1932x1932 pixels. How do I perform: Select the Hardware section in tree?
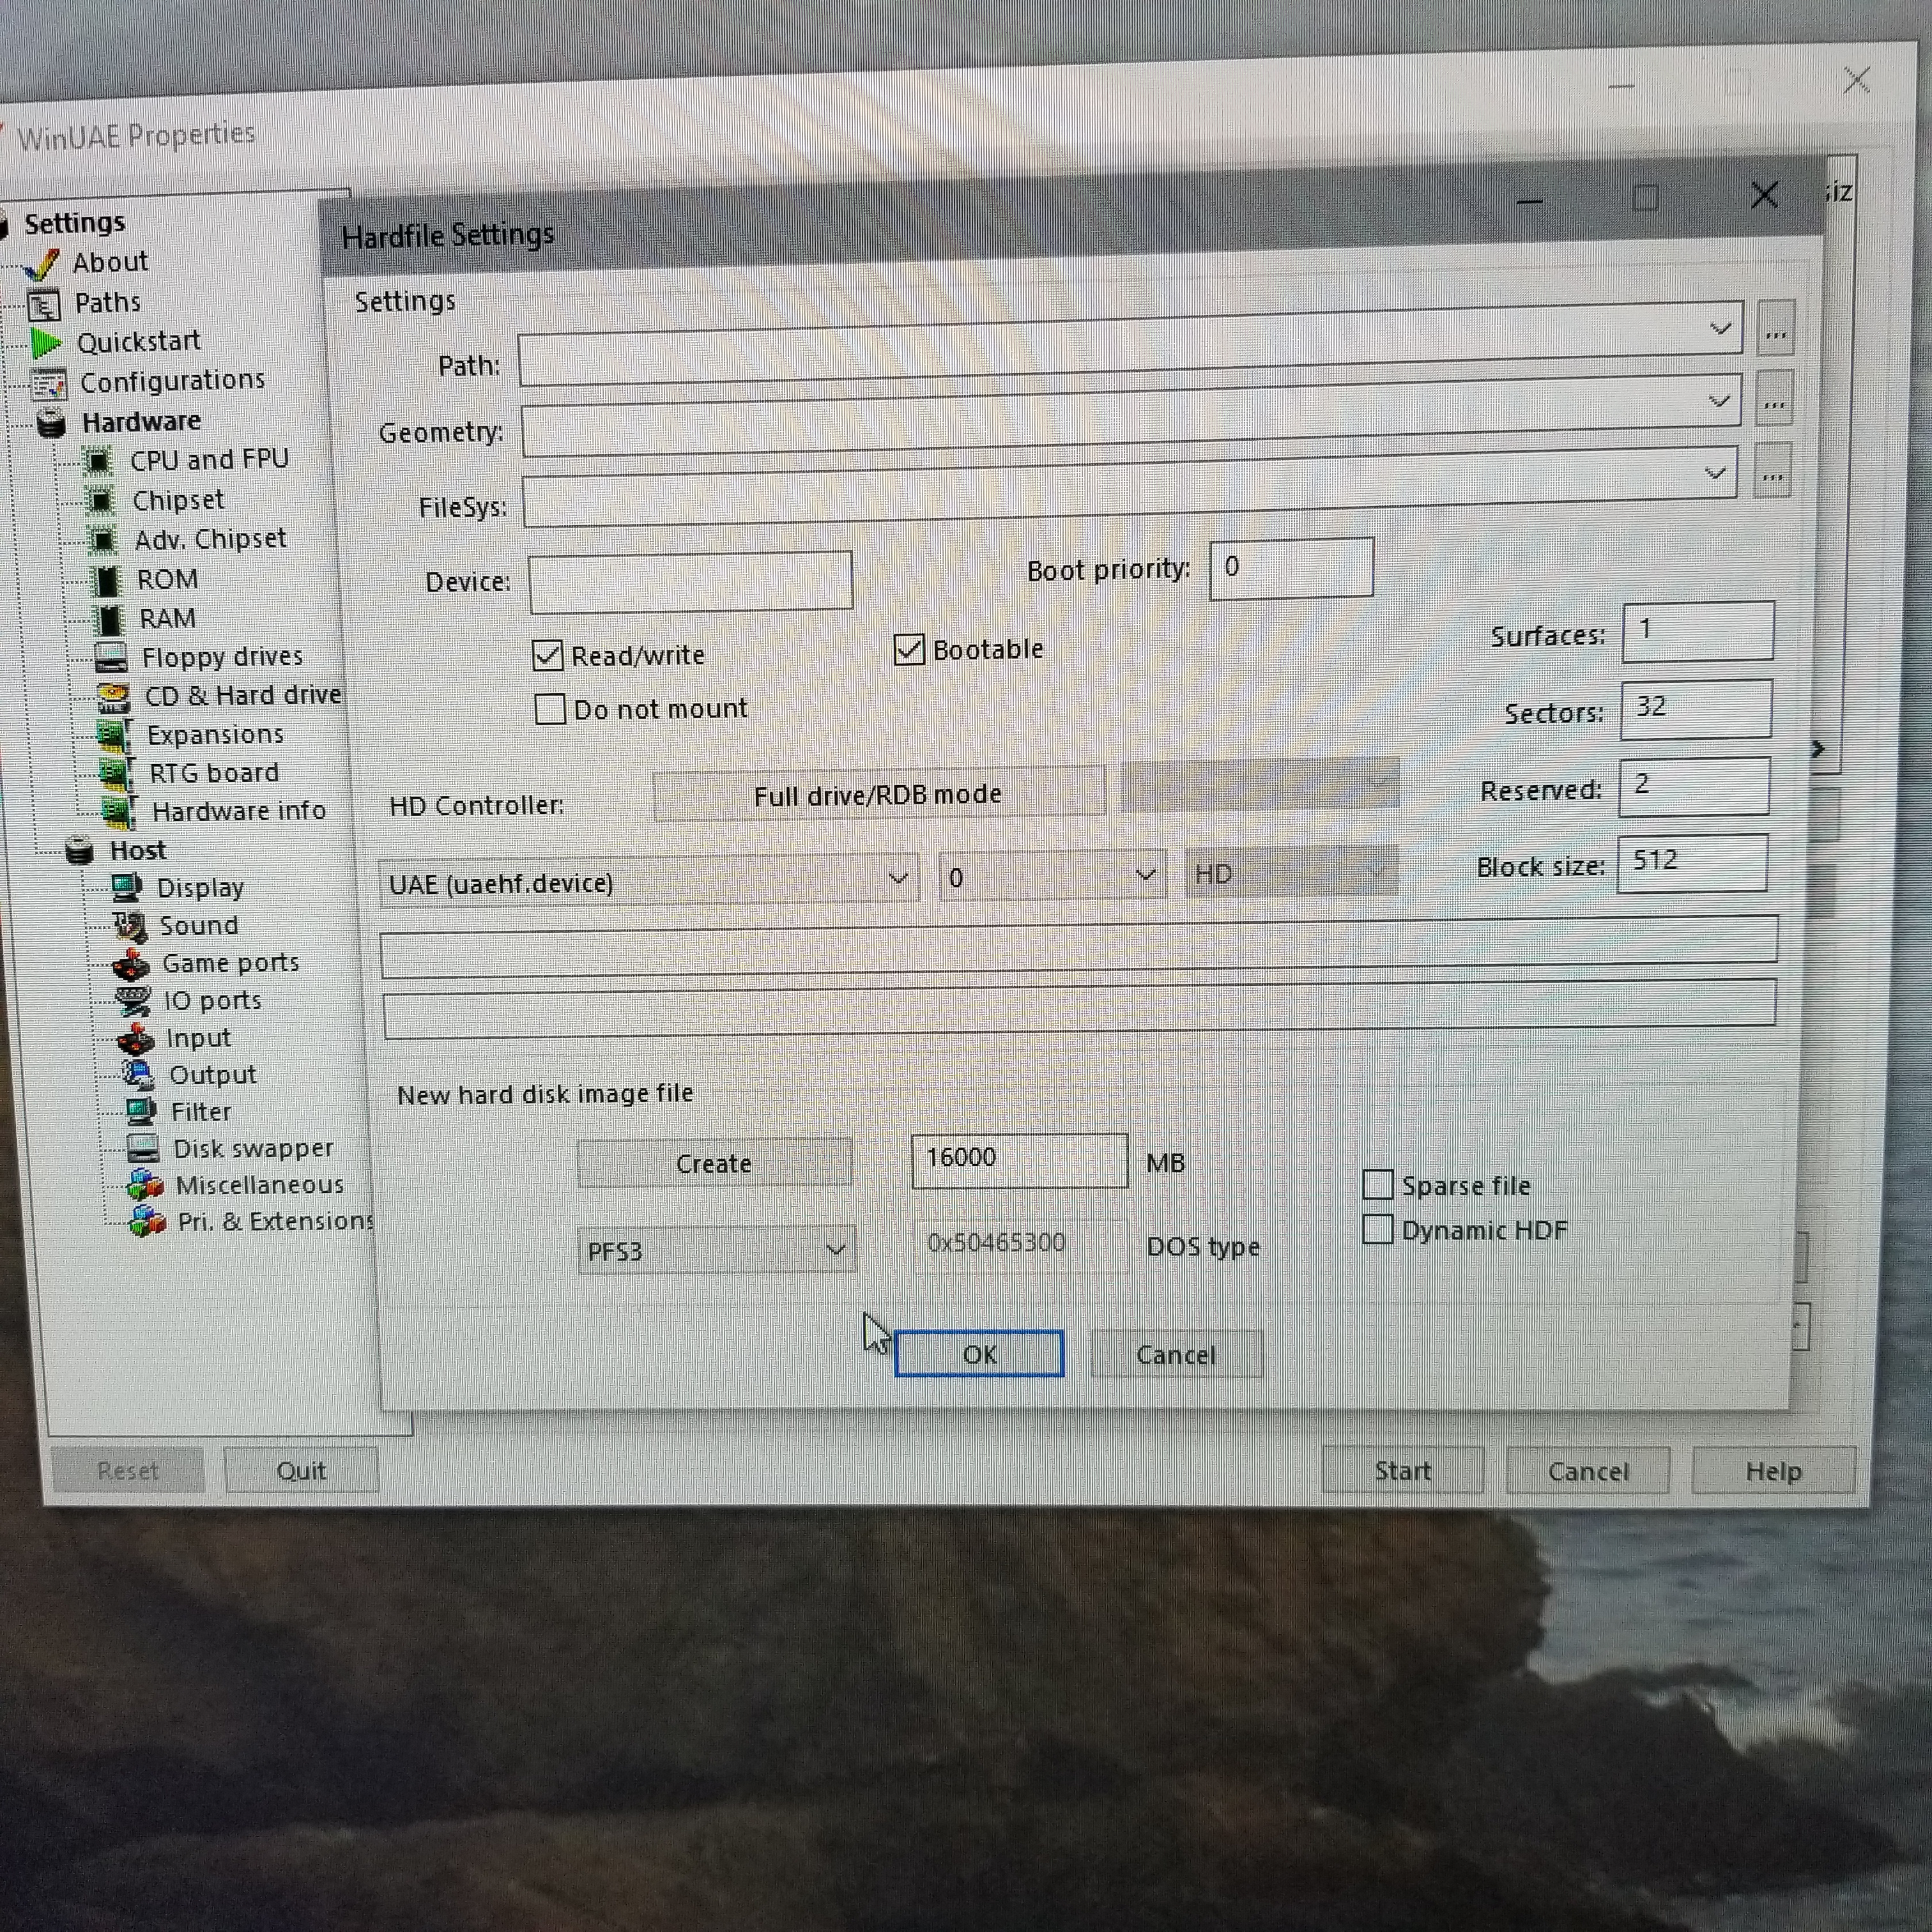click(x=141, y=421)
